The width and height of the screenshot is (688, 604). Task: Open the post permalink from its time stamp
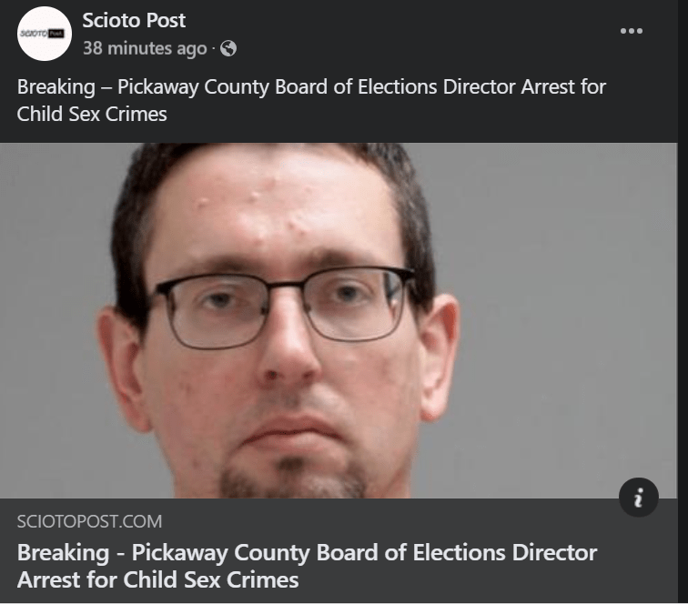pos(145,48)
